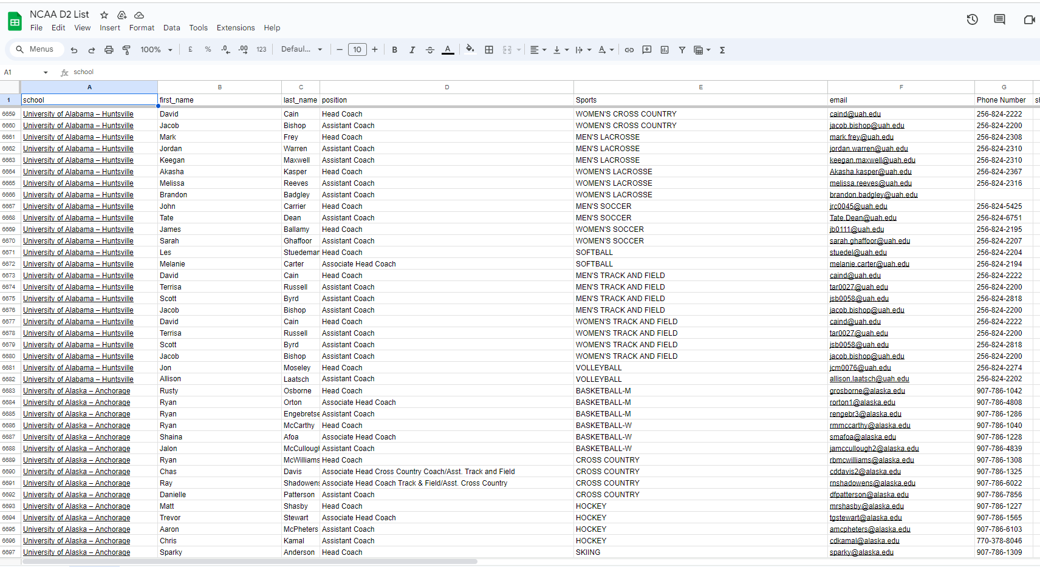Image resolution: width=1040 pixels, height=567 pixels.
Task: Open the allison.laatsch@uah.edu email link
Action: click(869, 379)
